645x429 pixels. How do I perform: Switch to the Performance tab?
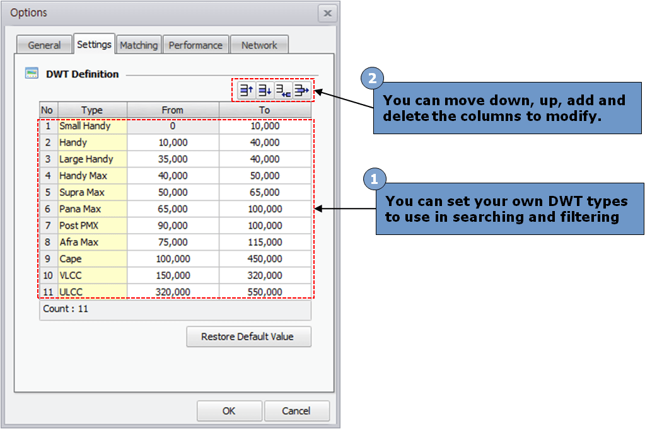195,44
